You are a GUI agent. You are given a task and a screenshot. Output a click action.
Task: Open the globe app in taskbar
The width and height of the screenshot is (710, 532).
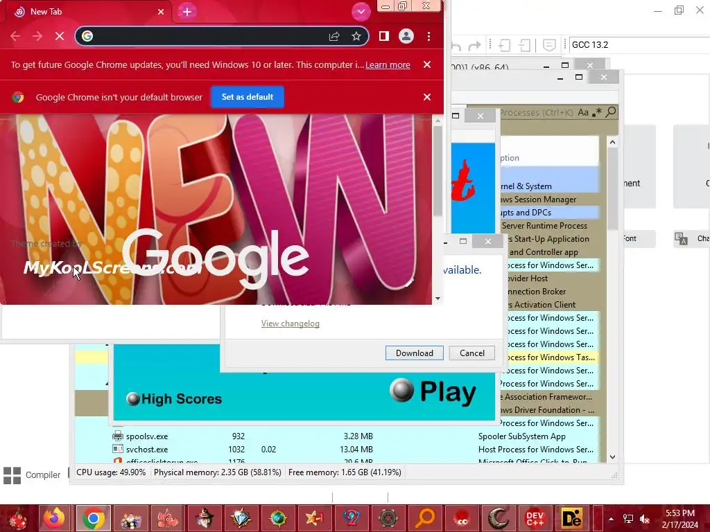coord(277,518)
